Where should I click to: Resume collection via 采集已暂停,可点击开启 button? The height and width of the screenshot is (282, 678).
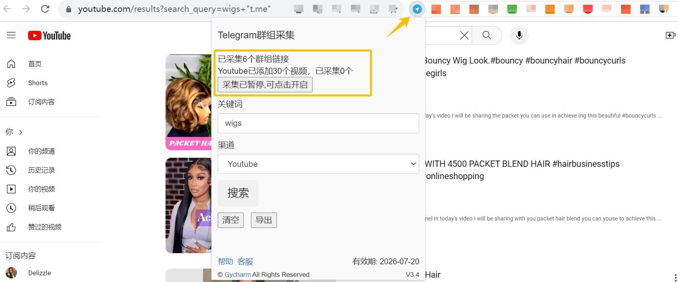tap(265, 85)
